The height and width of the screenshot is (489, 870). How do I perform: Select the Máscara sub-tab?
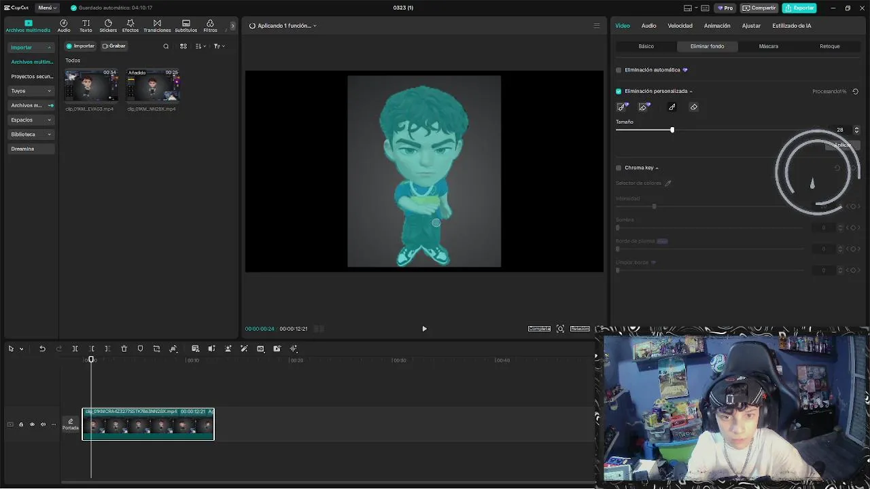[769, 46]
